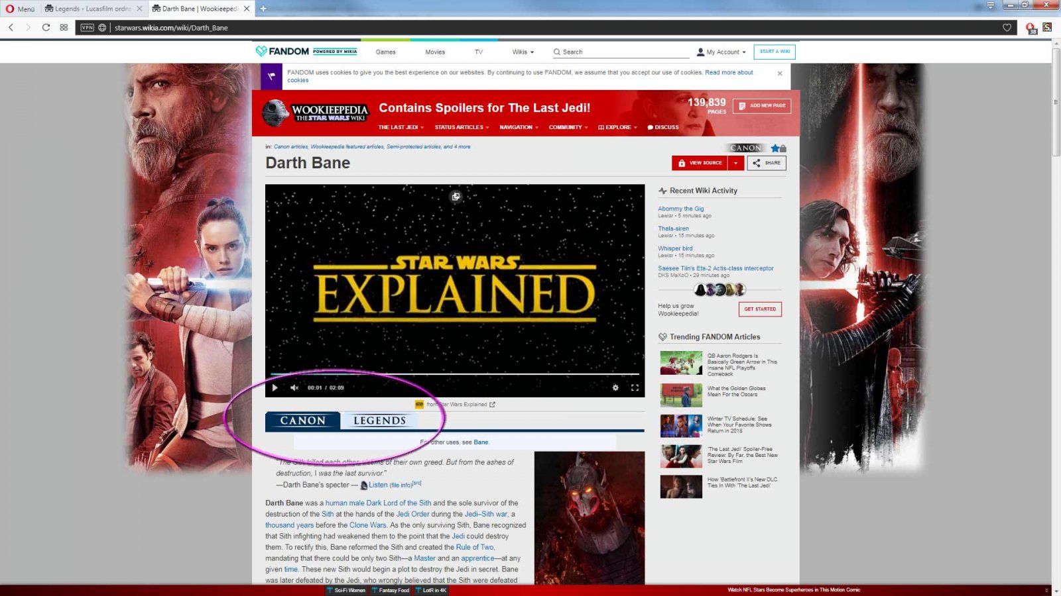Open the tab menu icon near window controls
Screen dimensions: 1061x596
[991, 5]
